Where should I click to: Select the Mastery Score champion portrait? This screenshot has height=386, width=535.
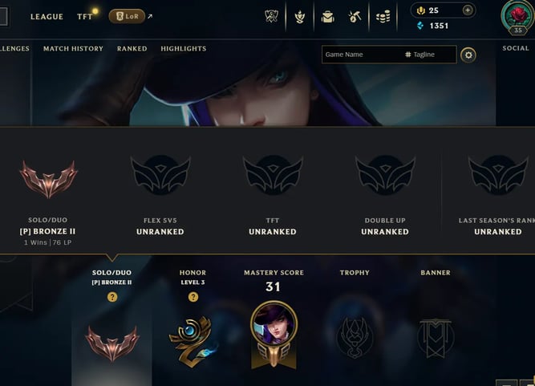pyautogui.click(x=274, y=324)
